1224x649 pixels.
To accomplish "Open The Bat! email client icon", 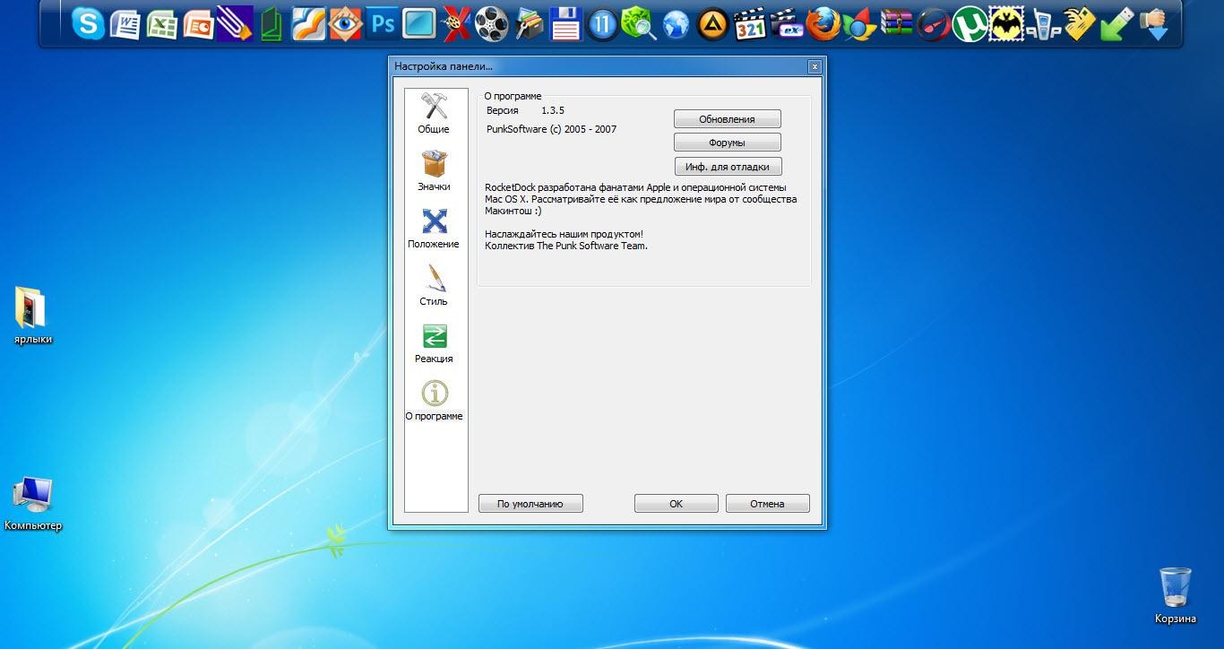I will (x=1007, y=24).
